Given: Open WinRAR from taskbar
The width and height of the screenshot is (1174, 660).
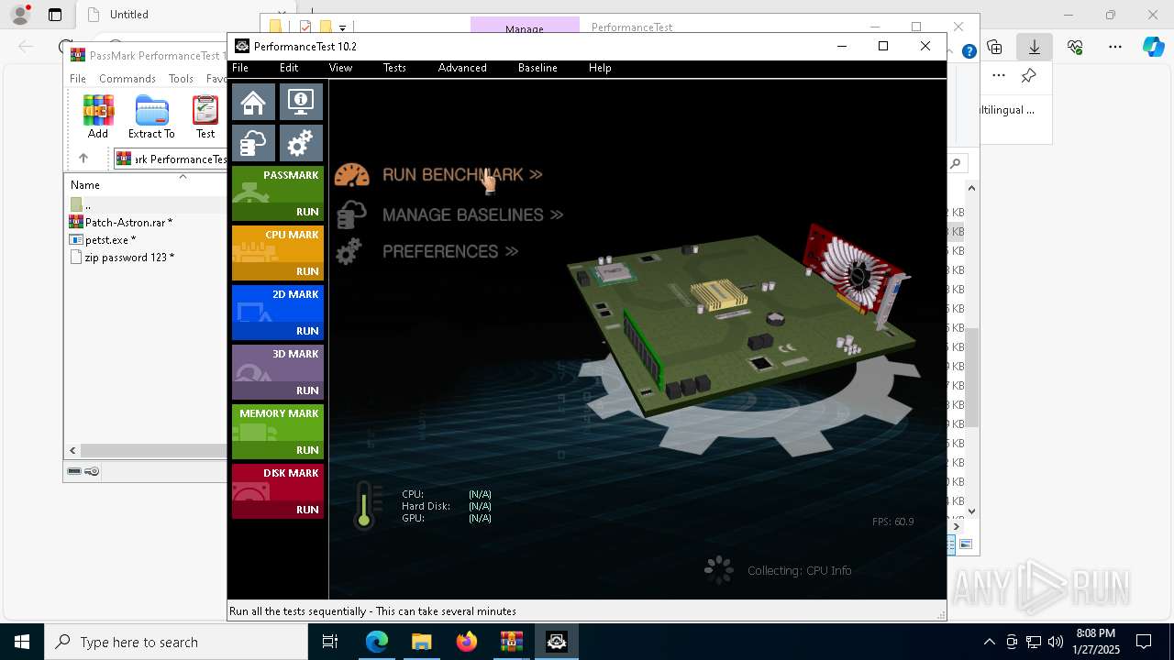Looking at the screenshot, I should [x=512, y=642].
